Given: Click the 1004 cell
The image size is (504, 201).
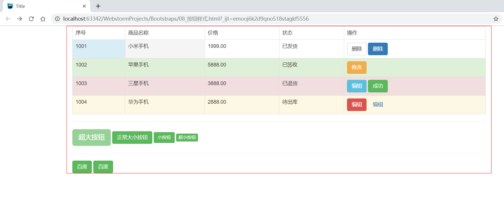Looking at the screenshot, I should (x=99, y=105).
